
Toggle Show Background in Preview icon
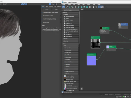tap(87, 7)
